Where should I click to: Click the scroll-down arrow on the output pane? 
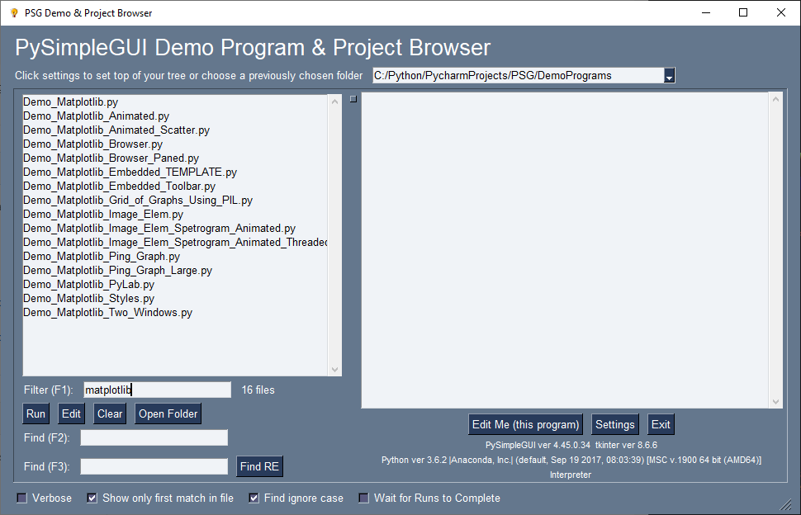click(775, 399)
